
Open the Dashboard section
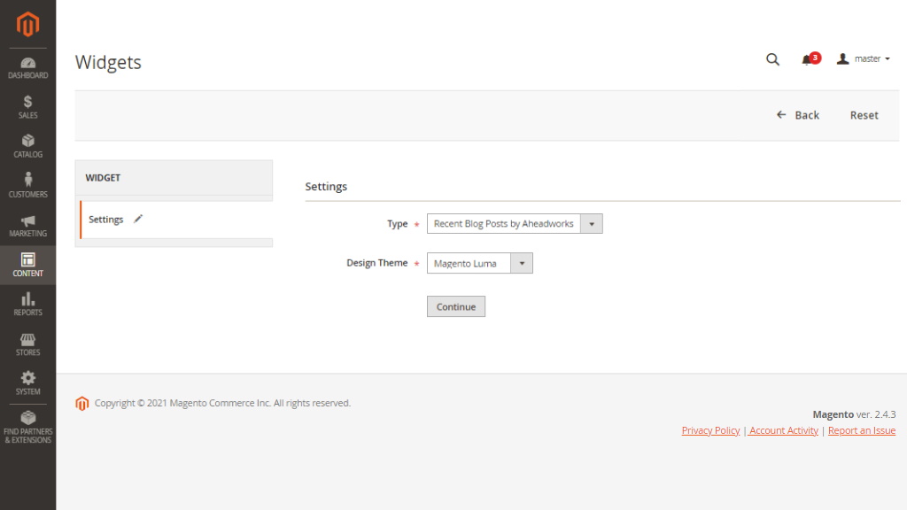(x=27, y=68)
